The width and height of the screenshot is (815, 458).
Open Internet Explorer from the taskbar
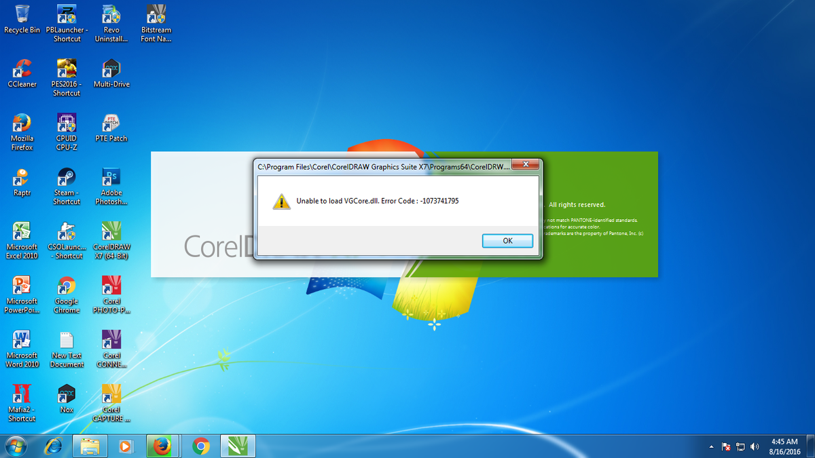(54, 446)
